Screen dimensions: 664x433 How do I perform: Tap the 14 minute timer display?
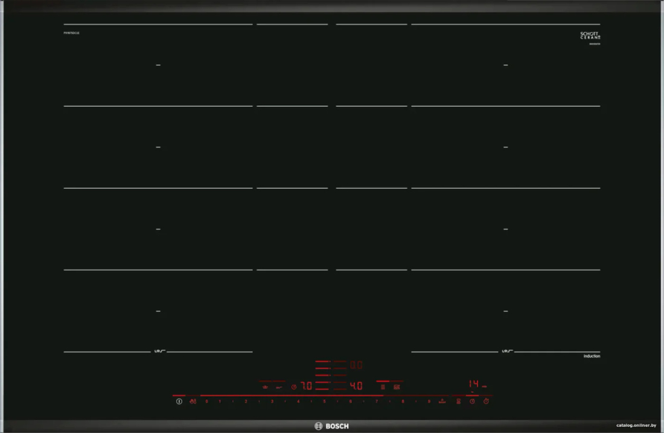click(473, 384)
